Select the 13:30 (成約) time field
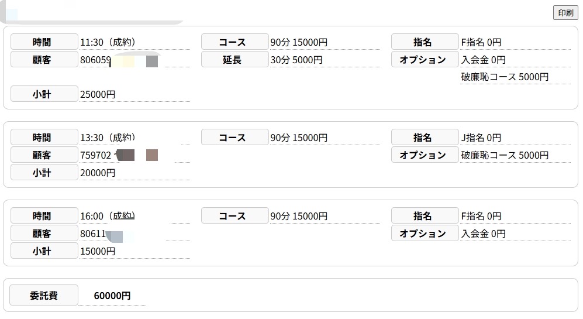The width and height of the screenshot is (583, 319). point(108,138)
